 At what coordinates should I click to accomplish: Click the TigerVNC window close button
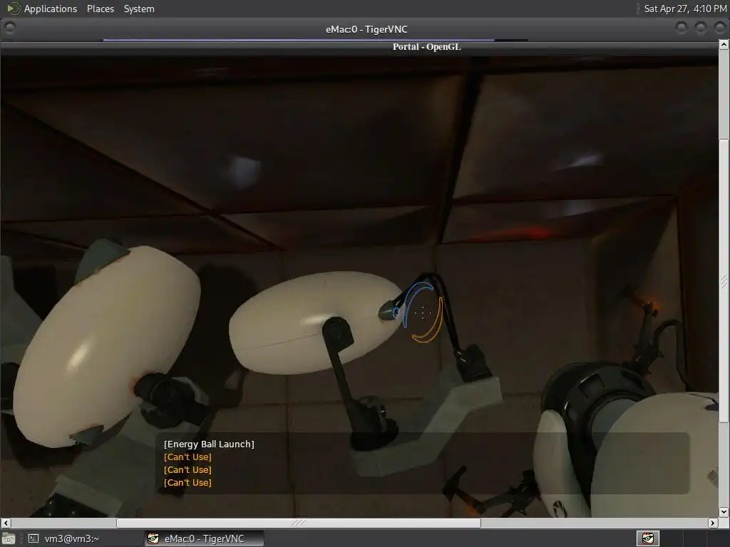pos(720,28)
